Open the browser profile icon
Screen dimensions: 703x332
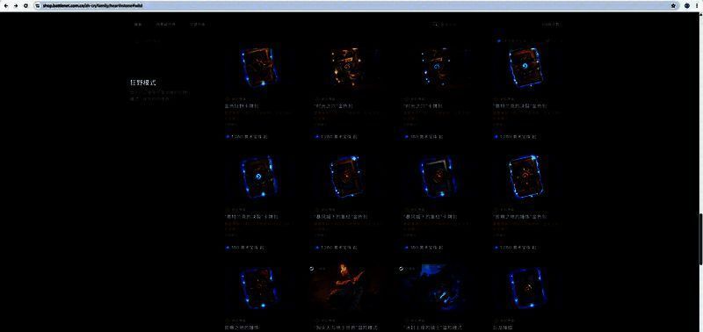click(687, 6)
